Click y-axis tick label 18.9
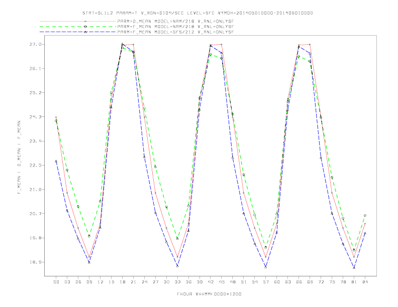398x307 pixels. [x=35, y=262]
